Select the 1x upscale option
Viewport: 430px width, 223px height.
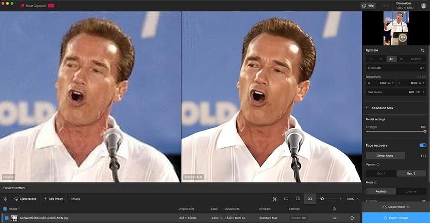click(370, 59)
